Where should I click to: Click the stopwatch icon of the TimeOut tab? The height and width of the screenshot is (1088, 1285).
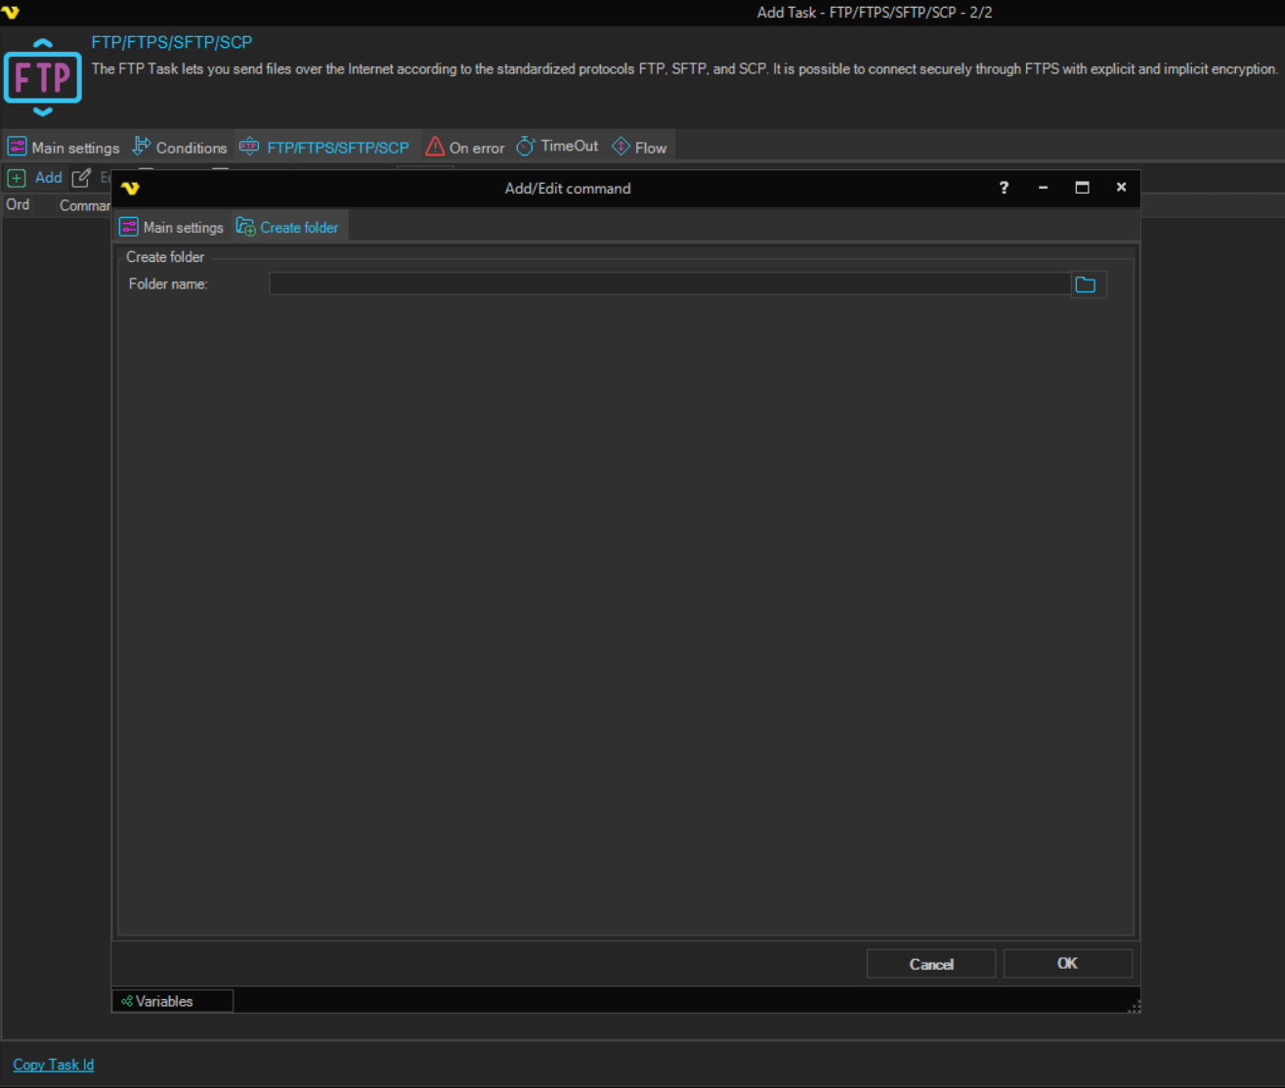526,147
